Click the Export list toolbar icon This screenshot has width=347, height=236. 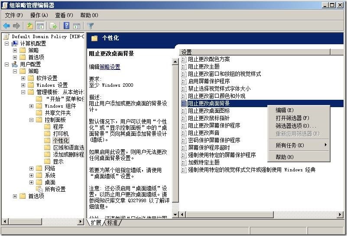pos(53,26)
